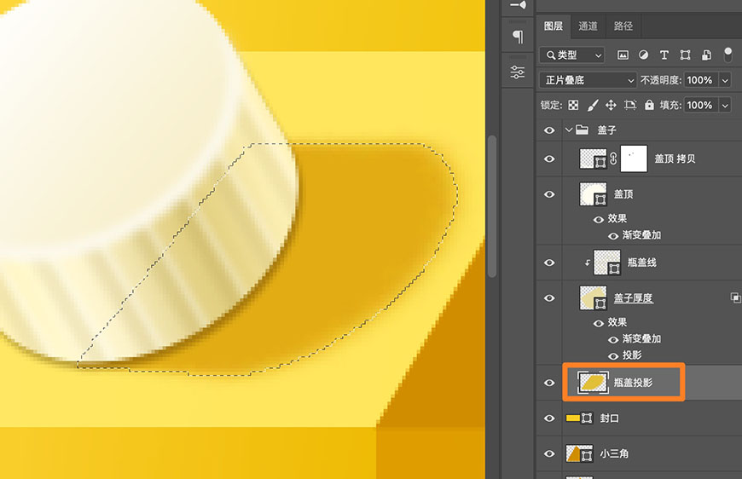This screenshot has width=742, height=479.
Task: Lock all layer attributes
Action: (649, 105)
